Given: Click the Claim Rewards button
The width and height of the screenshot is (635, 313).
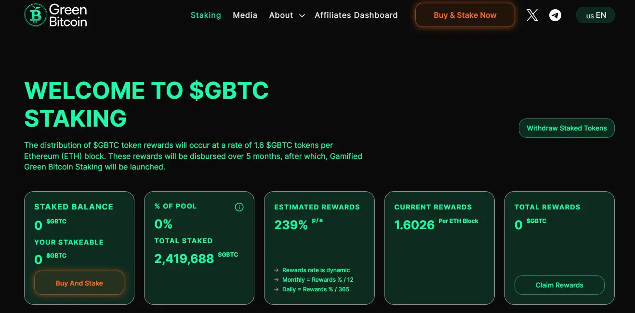Looking at the screenshot, I should (x=559, y=285).
